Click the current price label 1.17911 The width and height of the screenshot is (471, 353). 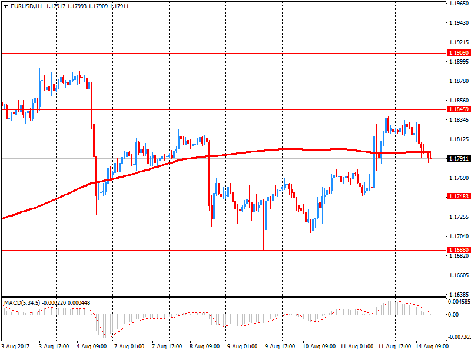[459, 158]
